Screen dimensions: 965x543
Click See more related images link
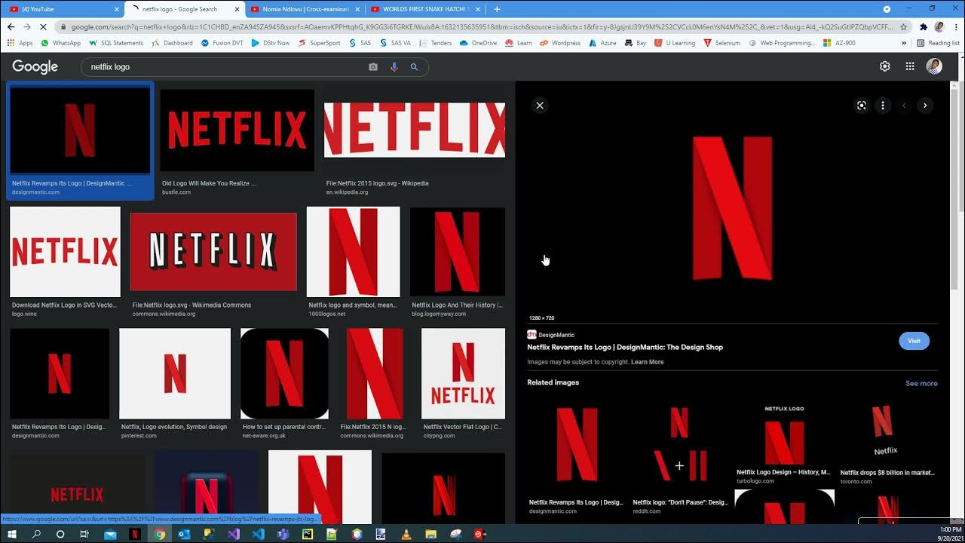pyautogui.click(x=921, y=383)
